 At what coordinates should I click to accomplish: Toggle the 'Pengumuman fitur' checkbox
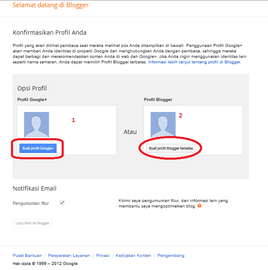62,203
